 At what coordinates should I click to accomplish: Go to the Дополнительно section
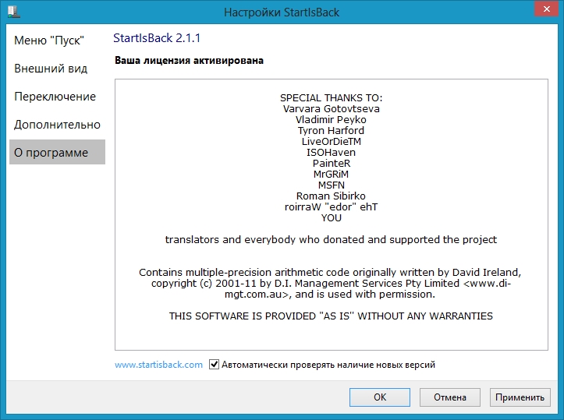click(57, 125)
